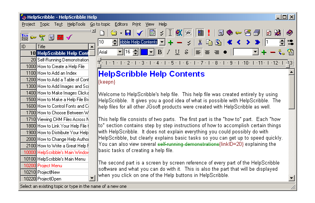Expand the Arial font dropdown arrow
315x203 pixels.
coord(120,52)
